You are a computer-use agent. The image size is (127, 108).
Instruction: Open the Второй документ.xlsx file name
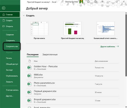point(45,99)
